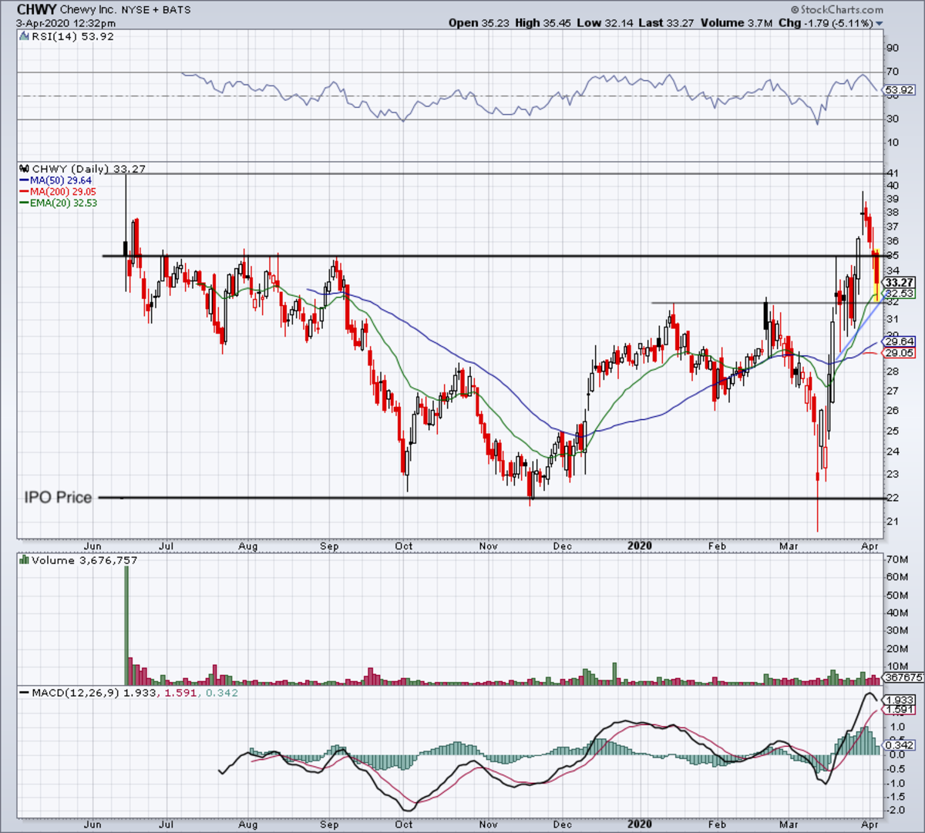Viewport: 925px width, 833px height.
Task: Click the Volume 3.7M header value
Action: [x=736, y=23]
